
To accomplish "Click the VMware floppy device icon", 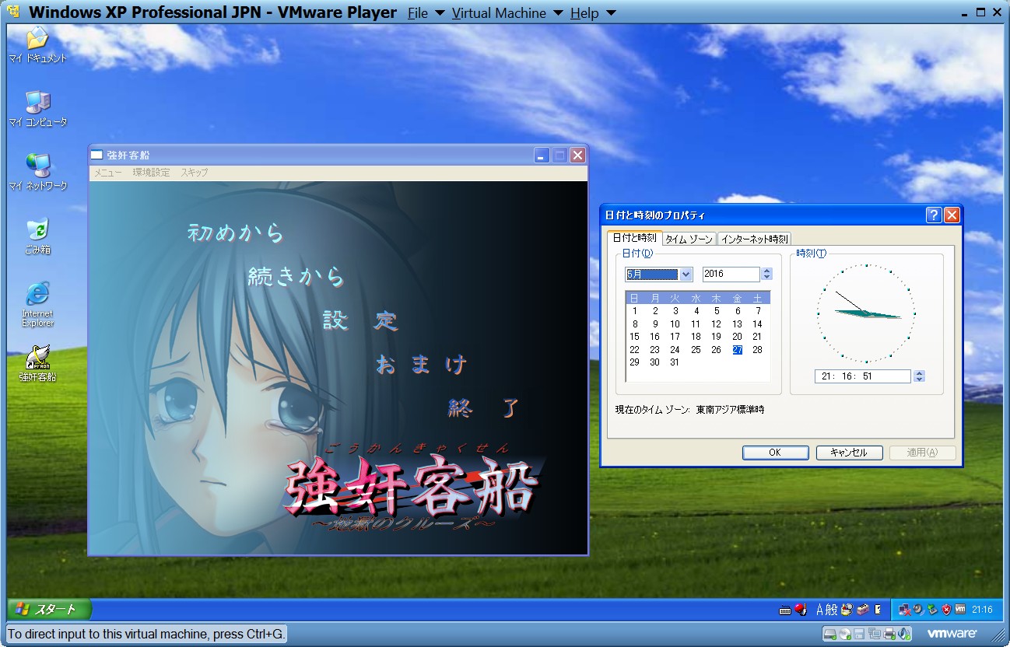I will [859, 634].
